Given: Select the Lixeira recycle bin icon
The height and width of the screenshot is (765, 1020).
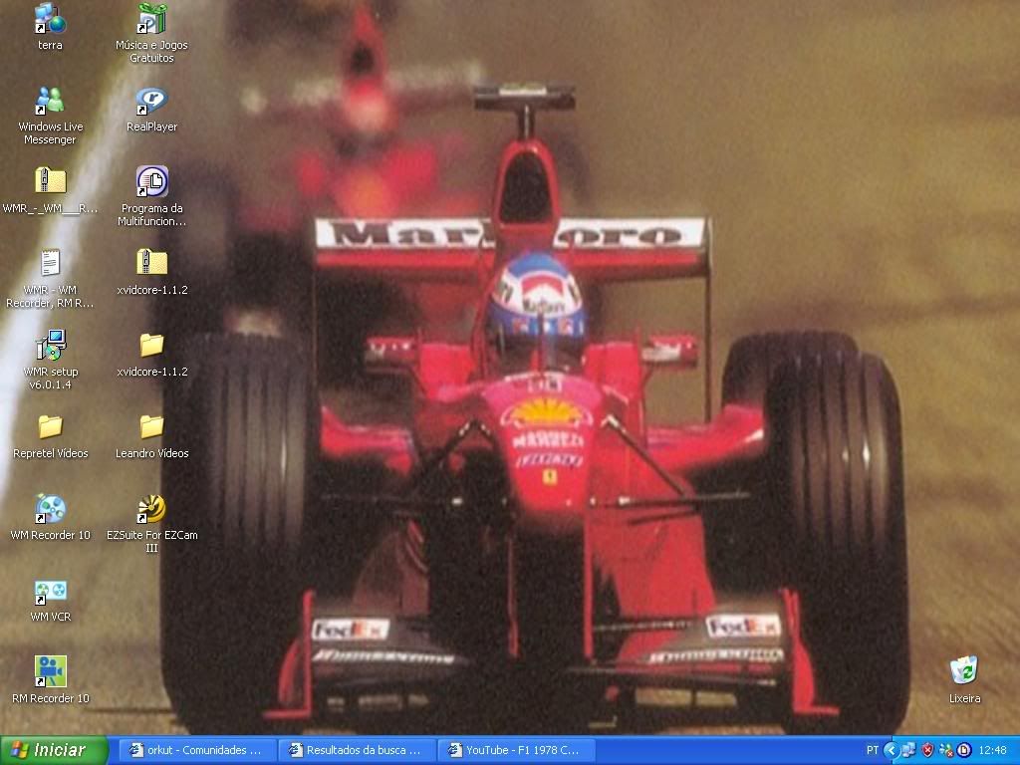Looking at the screenshot, I should 963,672.
